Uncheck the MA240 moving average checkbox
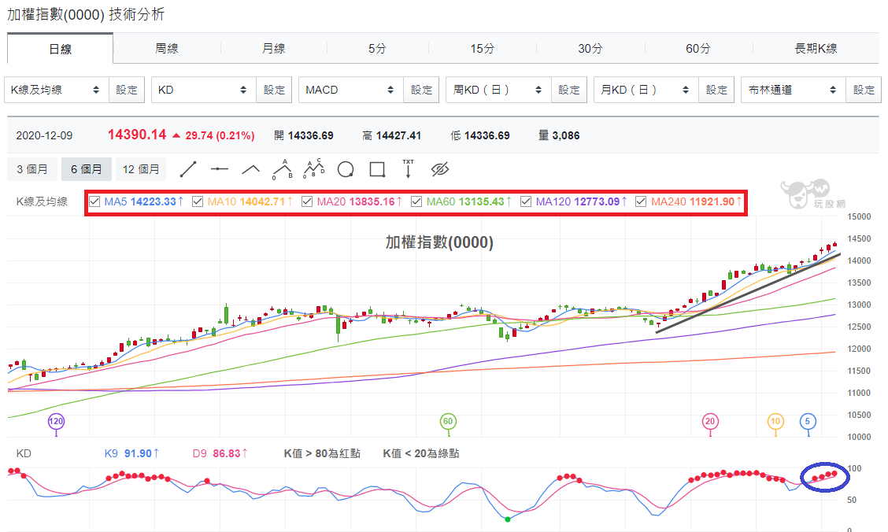888x532 pixels. point(641,201)
